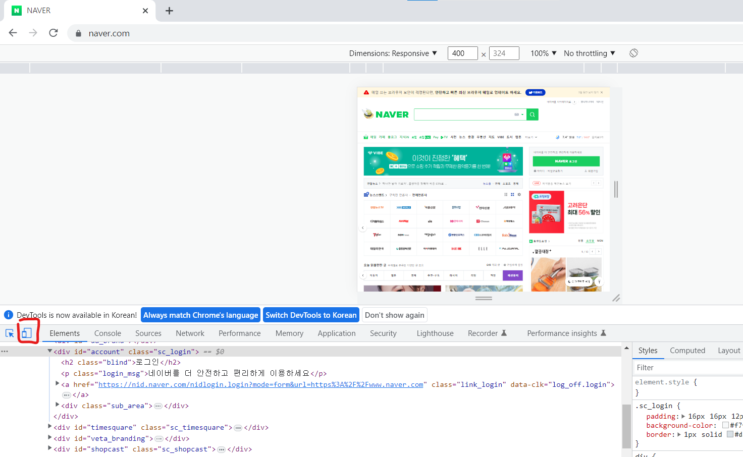Click the Performance insights flask icon
743x457 pixels.
pyautogui.click(x=603, y=333)
